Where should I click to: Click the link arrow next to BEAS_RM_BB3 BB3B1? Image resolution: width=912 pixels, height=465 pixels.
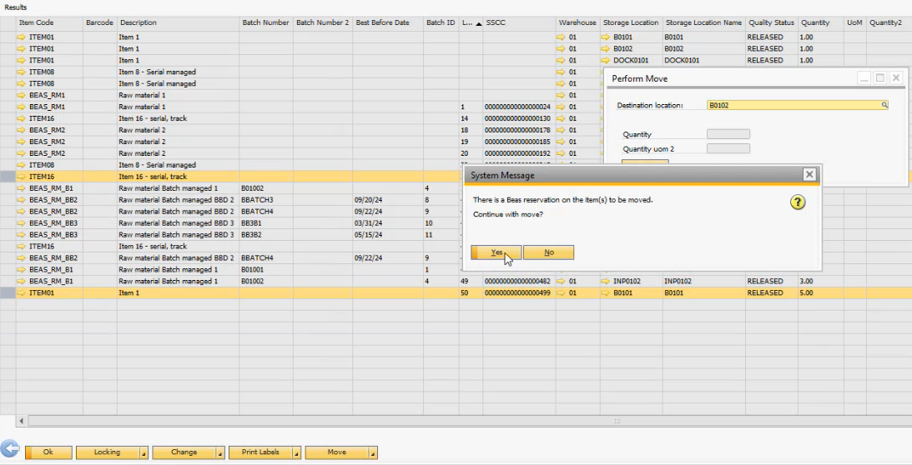[x=21, y=223]
